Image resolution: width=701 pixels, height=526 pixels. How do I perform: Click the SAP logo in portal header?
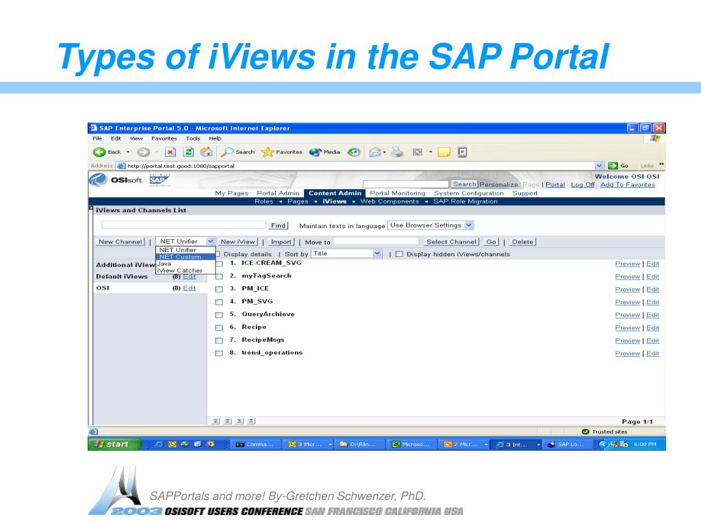[159, 180]
